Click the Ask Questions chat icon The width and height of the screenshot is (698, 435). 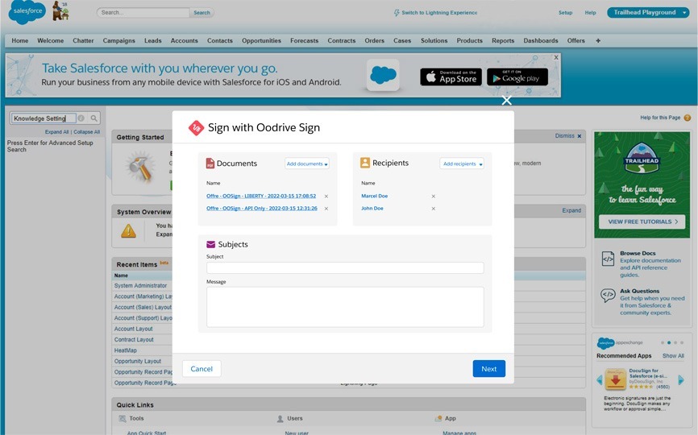click(608, 296)
